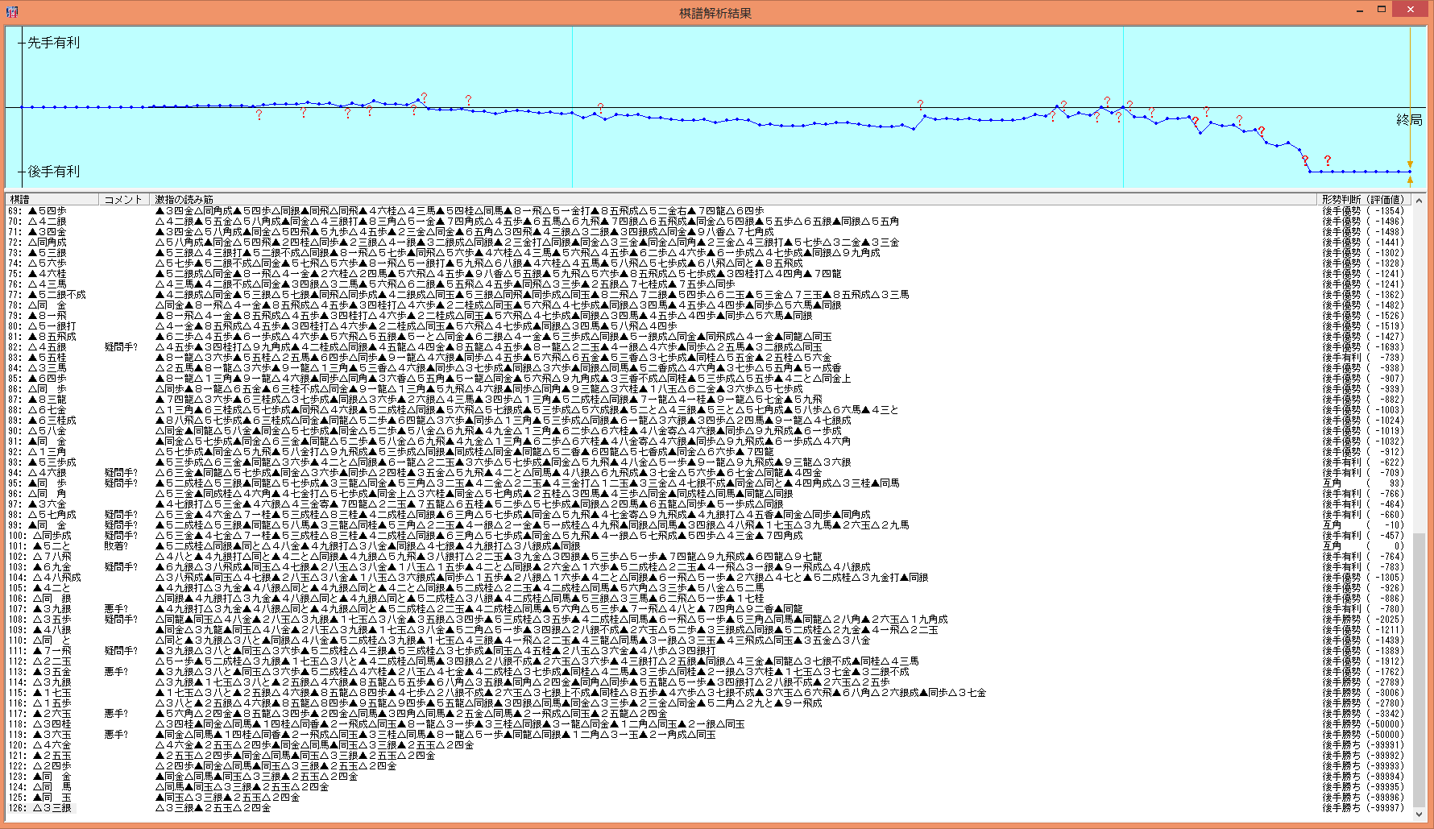Click the 形勢判断 (評価値) column header
The image size is (1434, 829).
1363,199
